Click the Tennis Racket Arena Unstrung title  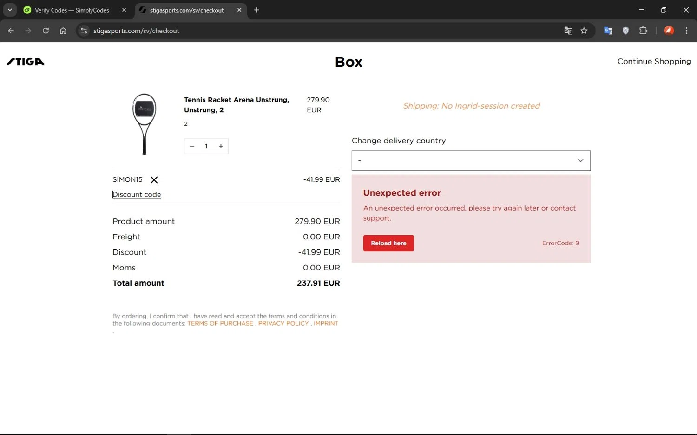click(237, 105)
